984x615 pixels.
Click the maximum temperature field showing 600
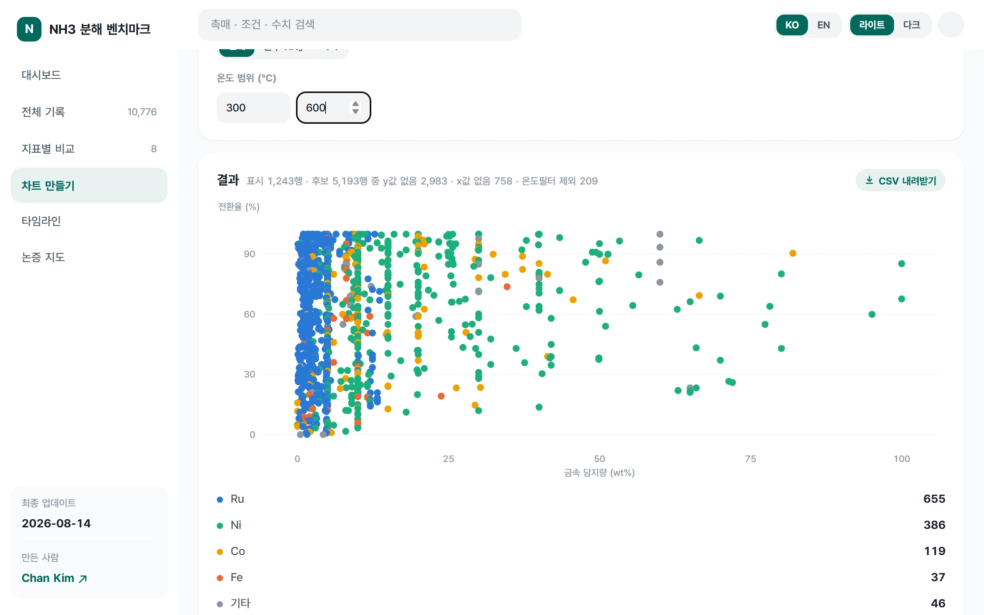(x=333, y=107)
